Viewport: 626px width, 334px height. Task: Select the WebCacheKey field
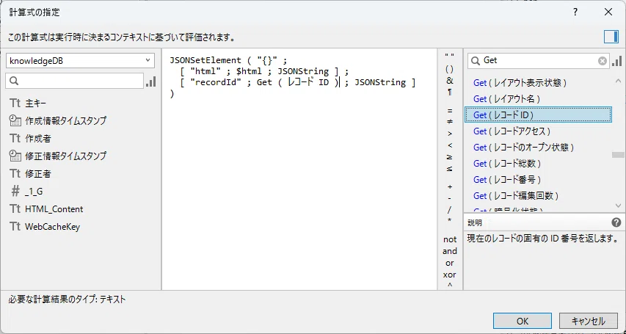tap(52, 227)
